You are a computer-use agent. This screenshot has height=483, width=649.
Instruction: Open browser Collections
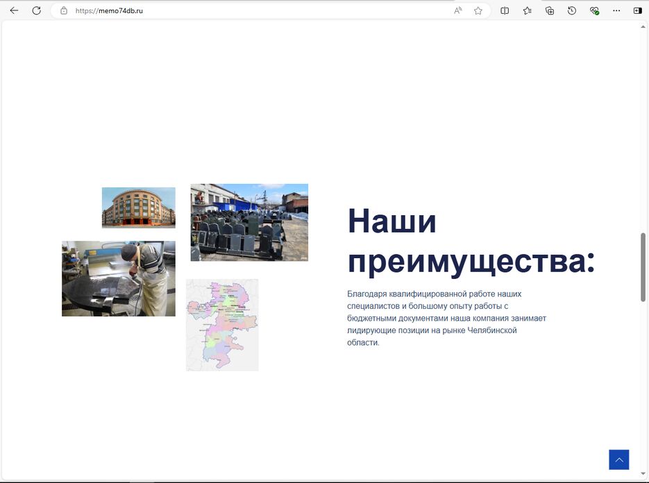[x=550, y=10]
